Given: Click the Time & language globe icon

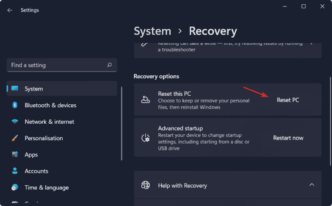Looking at the screenshot, I should click(15, 187).
